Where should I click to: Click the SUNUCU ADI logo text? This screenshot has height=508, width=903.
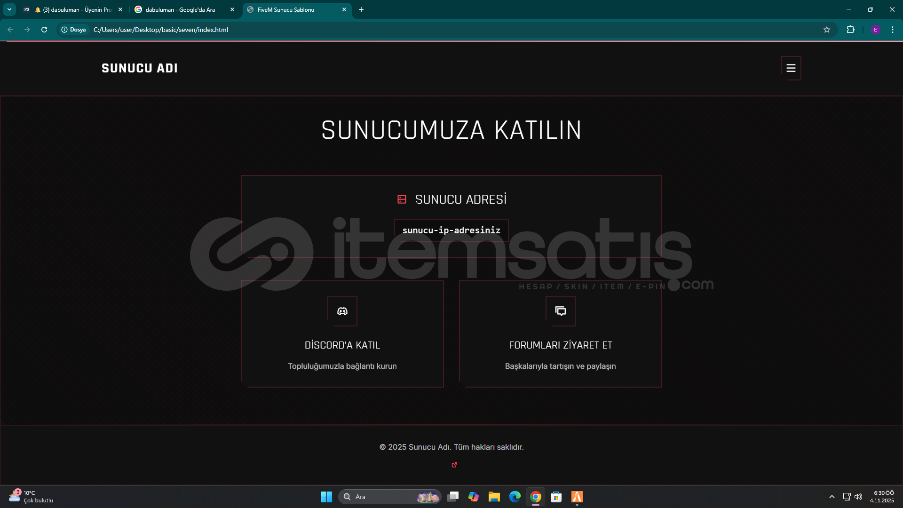pyautogui.click(x=140, y=68)
